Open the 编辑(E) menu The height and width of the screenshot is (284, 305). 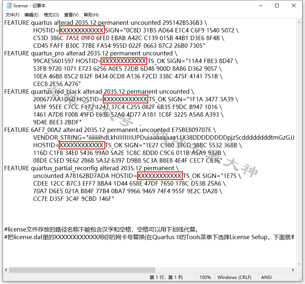[x=31, y=15]
